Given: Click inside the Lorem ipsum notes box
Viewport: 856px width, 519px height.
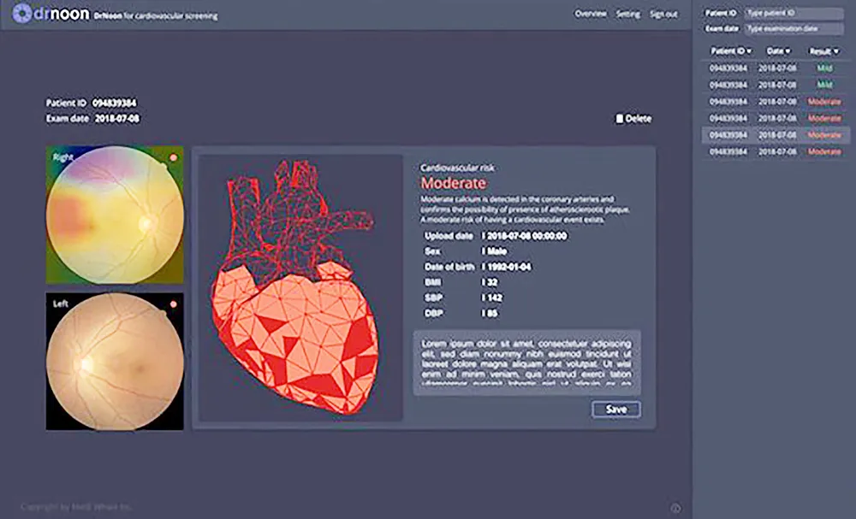Looking at the screenshot, I should [526, 363].
